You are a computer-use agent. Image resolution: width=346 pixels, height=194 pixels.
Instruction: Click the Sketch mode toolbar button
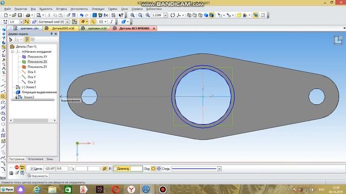click(x=75, y=22)
